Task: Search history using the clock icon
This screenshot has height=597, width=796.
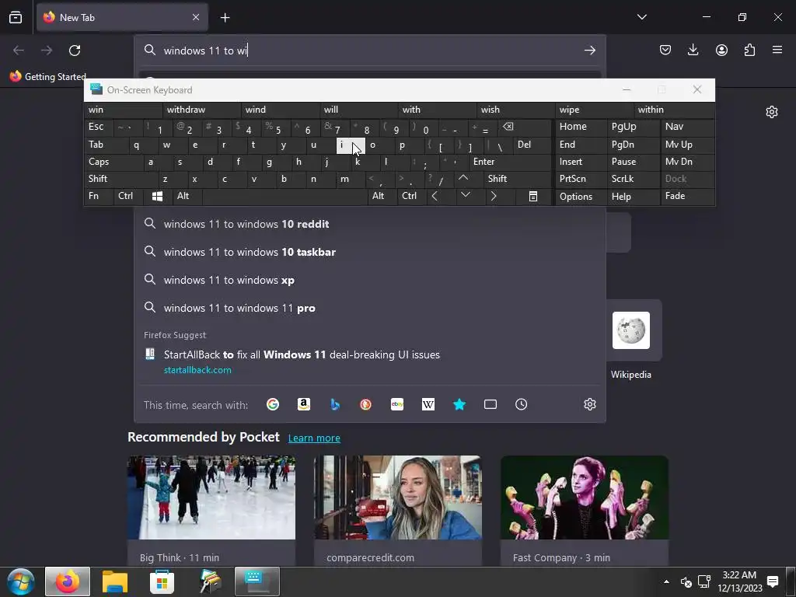Action: (522, 404)
